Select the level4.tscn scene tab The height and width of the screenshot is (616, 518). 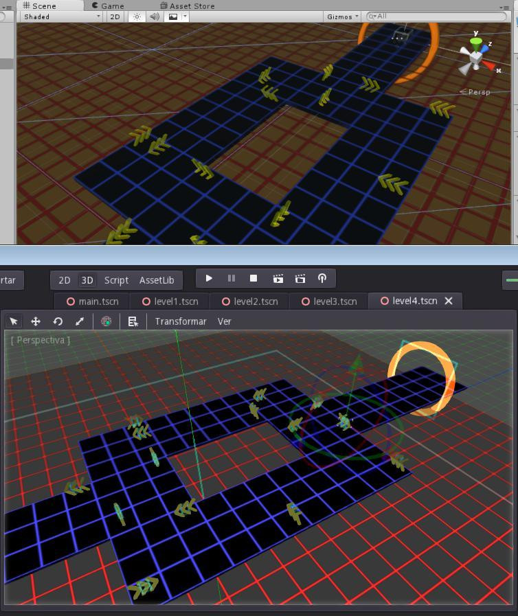pyautogui.click(x=409, y=301)
